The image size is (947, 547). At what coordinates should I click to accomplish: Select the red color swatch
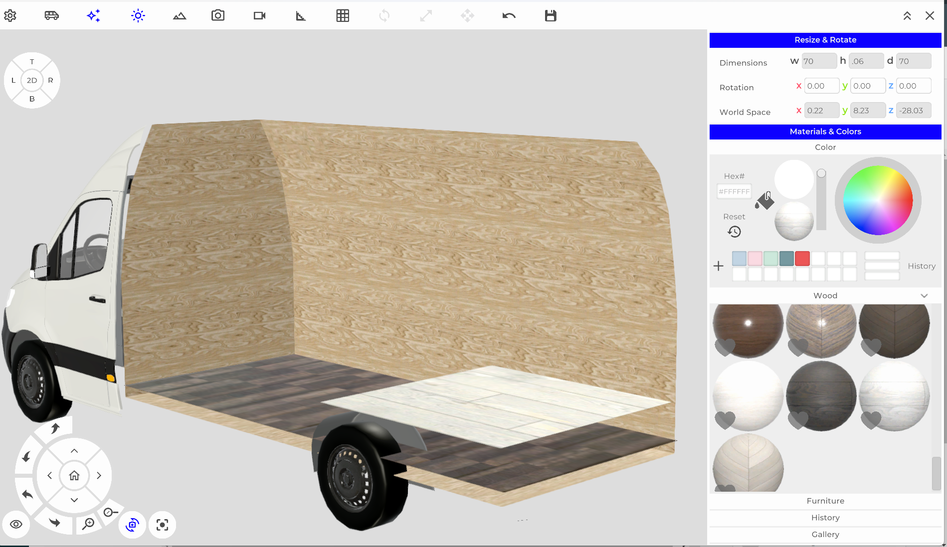click(802, 259)
